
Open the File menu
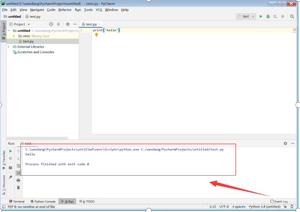(5, 10)
